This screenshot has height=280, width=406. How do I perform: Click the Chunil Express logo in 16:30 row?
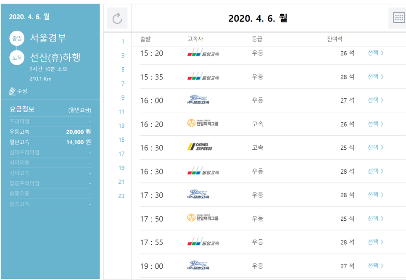(200, 147)
